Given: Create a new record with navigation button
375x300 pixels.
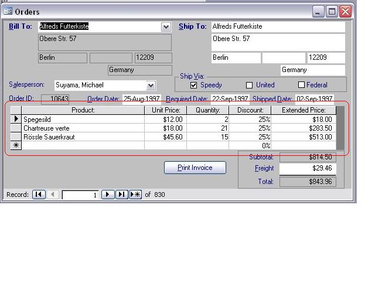Looking at the screenshot, I should 135,195.
